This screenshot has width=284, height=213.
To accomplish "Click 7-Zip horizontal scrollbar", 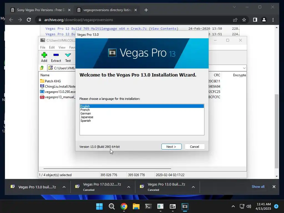I will click(107, 168).
